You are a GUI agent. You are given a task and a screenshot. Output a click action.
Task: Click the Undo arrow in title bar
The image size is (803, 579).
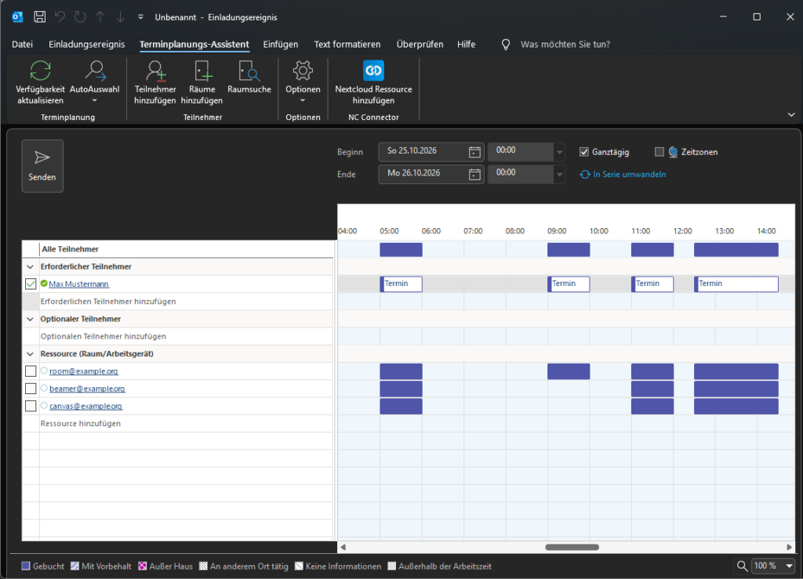pos(60,17)
